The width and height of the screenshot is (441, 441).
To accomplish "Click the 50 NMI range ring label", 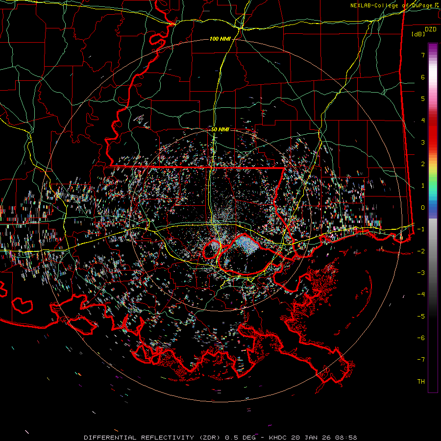I will (220, 129).
